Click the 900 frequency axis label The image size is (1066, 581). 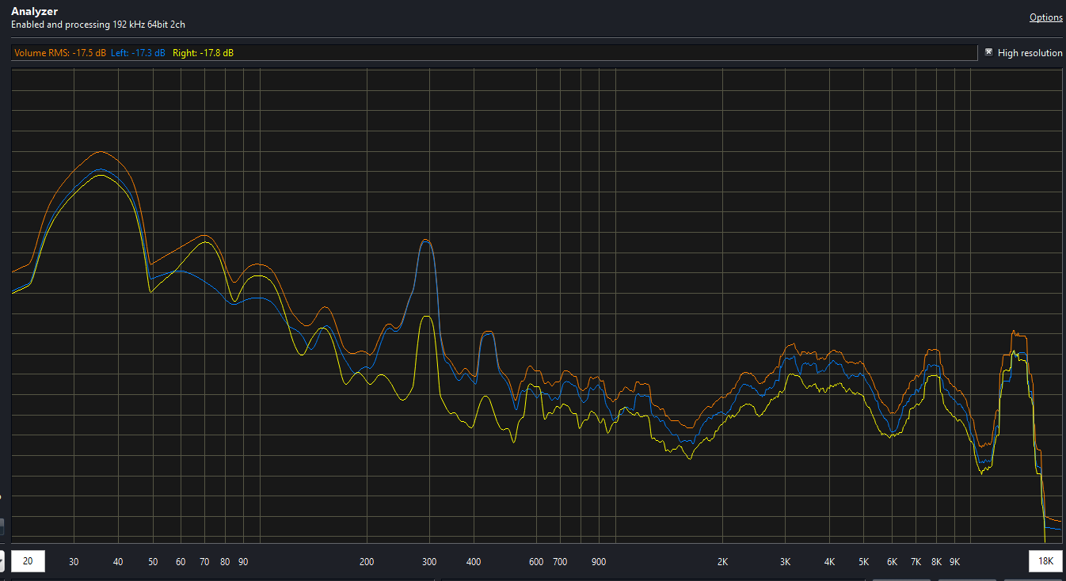pos(599,562)
